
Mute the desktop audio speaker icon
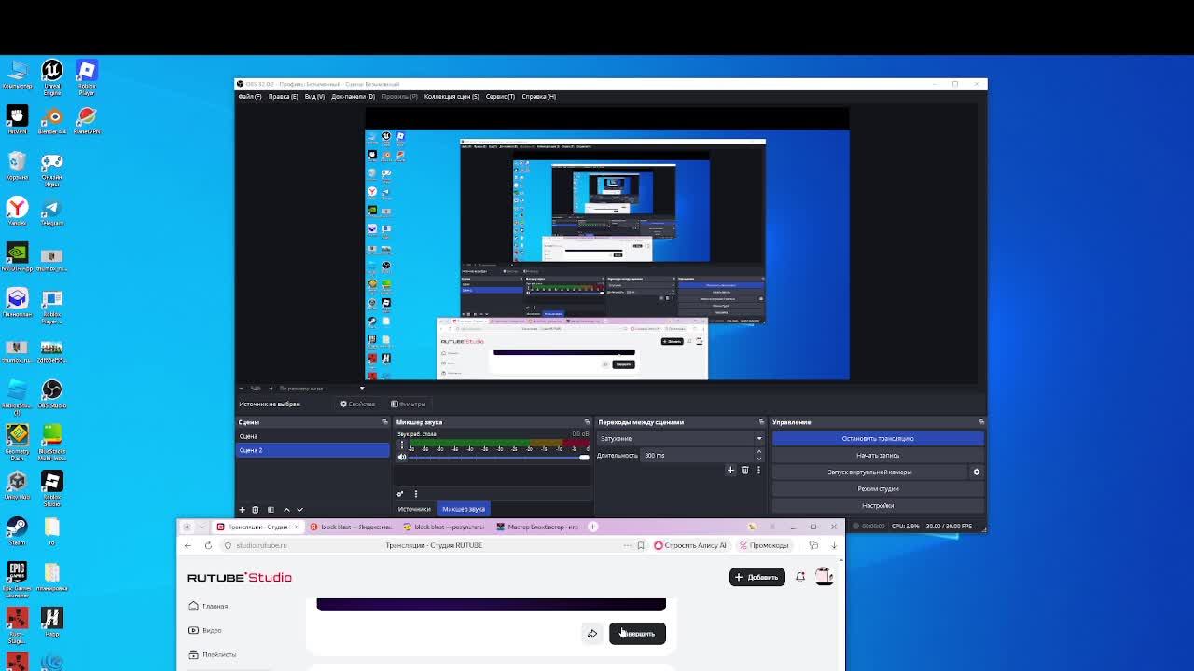(x=402, y=457)
